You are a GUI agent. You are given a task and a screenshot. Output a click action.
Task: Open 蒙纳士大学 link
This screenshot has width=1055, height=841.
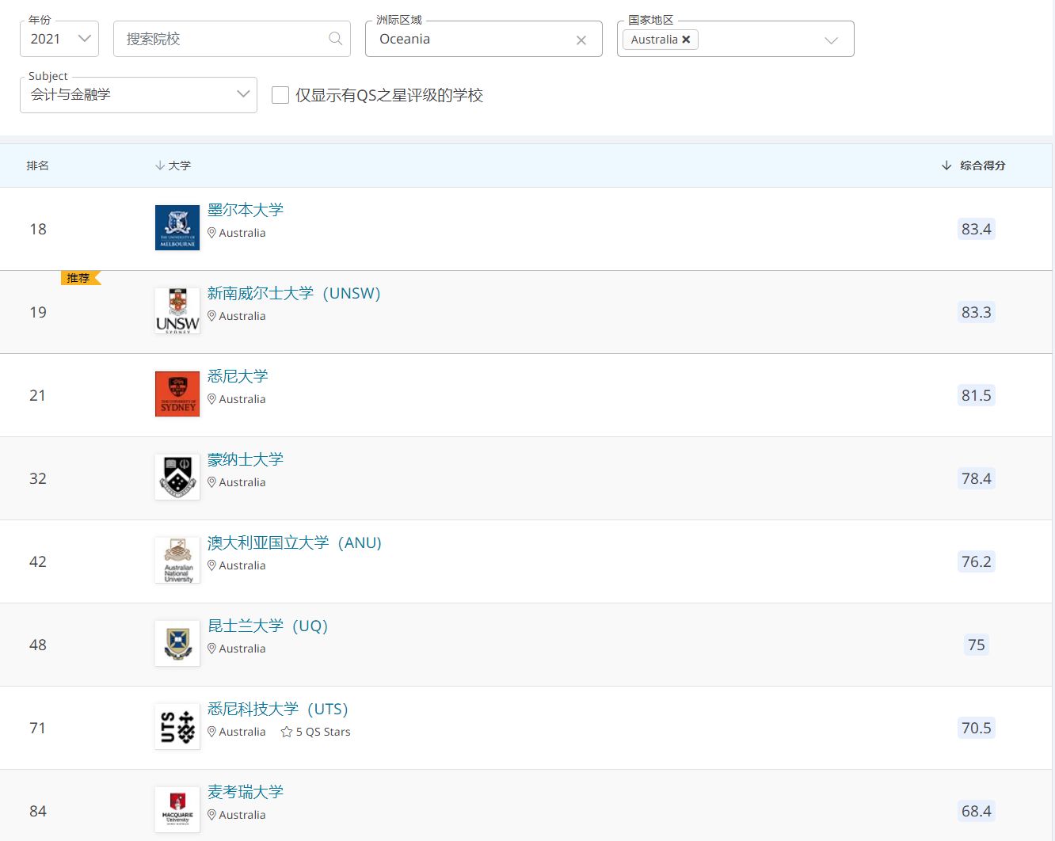pyautogui.click(x=246, y=459)
